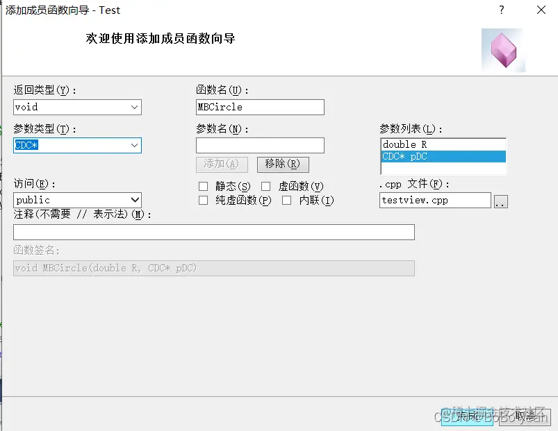The width and height of the screenshot is (558, 431).
Task: Click the 移除(R) remove button
Action: tap(283, 164)
